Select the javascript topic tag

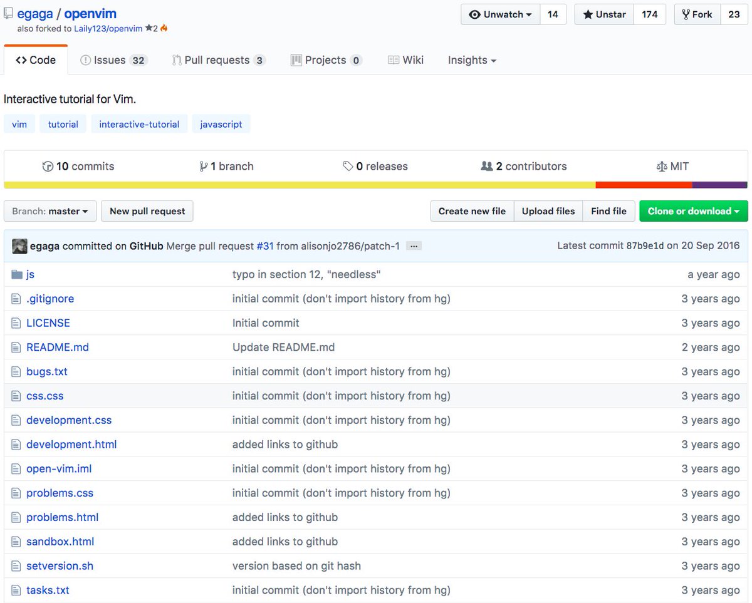(221, 124)
